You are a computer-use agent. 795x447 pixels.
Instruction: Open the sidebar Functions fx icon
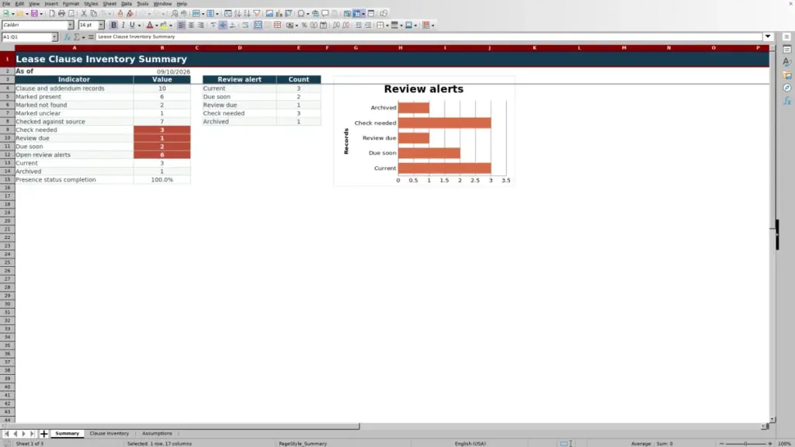(x=787, y=101)
